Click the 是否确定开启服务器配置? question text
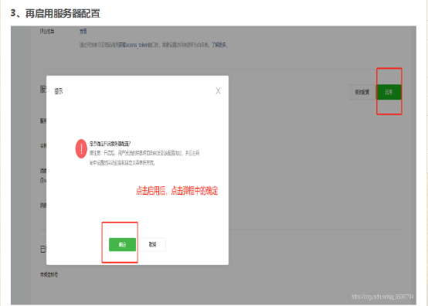The image size is (428, 306). tap(110, 144)
